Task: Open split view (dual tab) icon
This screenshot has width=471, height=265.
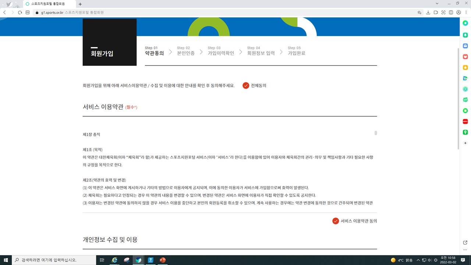Action: pos(451,12)
